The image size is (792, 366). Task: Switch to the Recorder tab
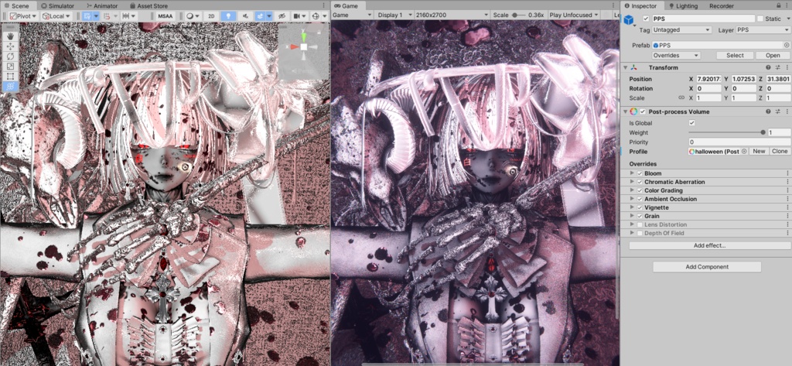click(722, 6)
